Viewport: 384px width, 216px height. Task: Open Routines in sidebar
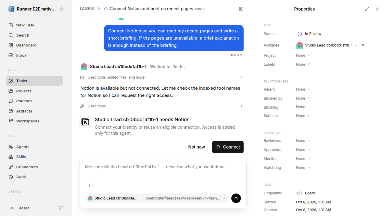(34, 101)
